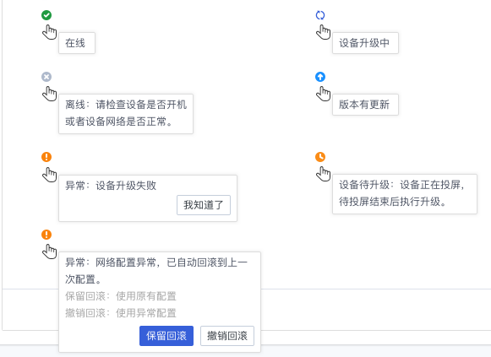Click the gray offline X status icon
The width and height of the screenshot is (491, 357).
click(46, 77)
